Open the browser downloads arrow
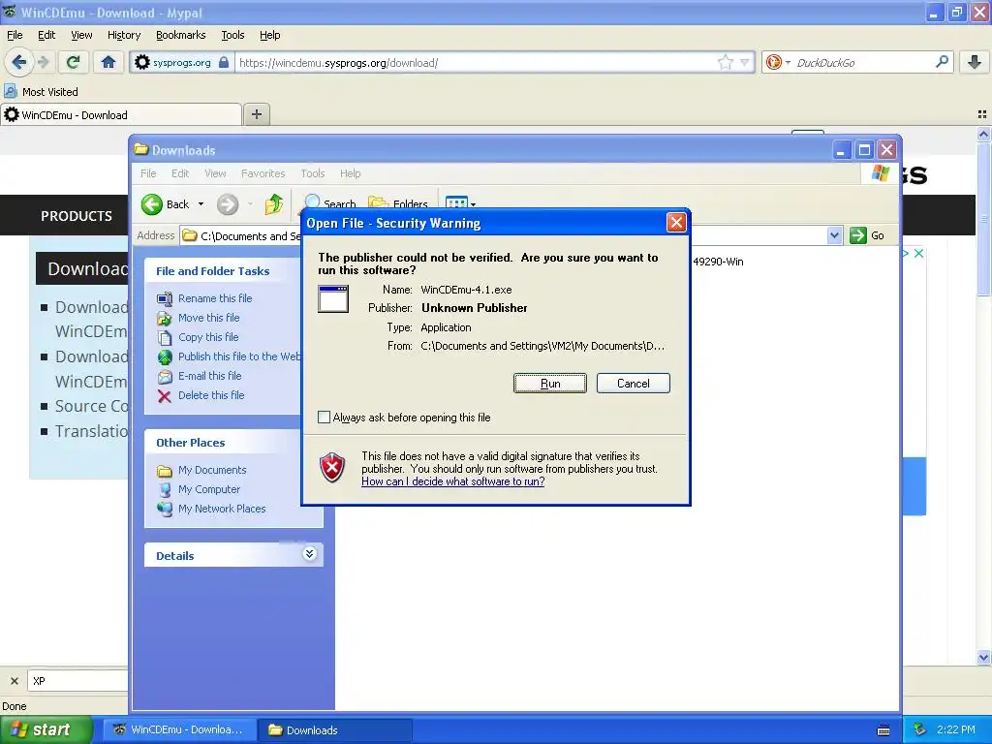Viewport: 992px width, 744px height. pos(975,62)
